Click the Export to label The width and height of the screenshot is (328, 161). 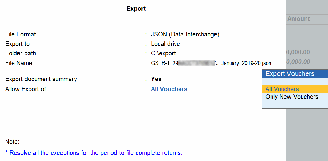coord(17,44)
